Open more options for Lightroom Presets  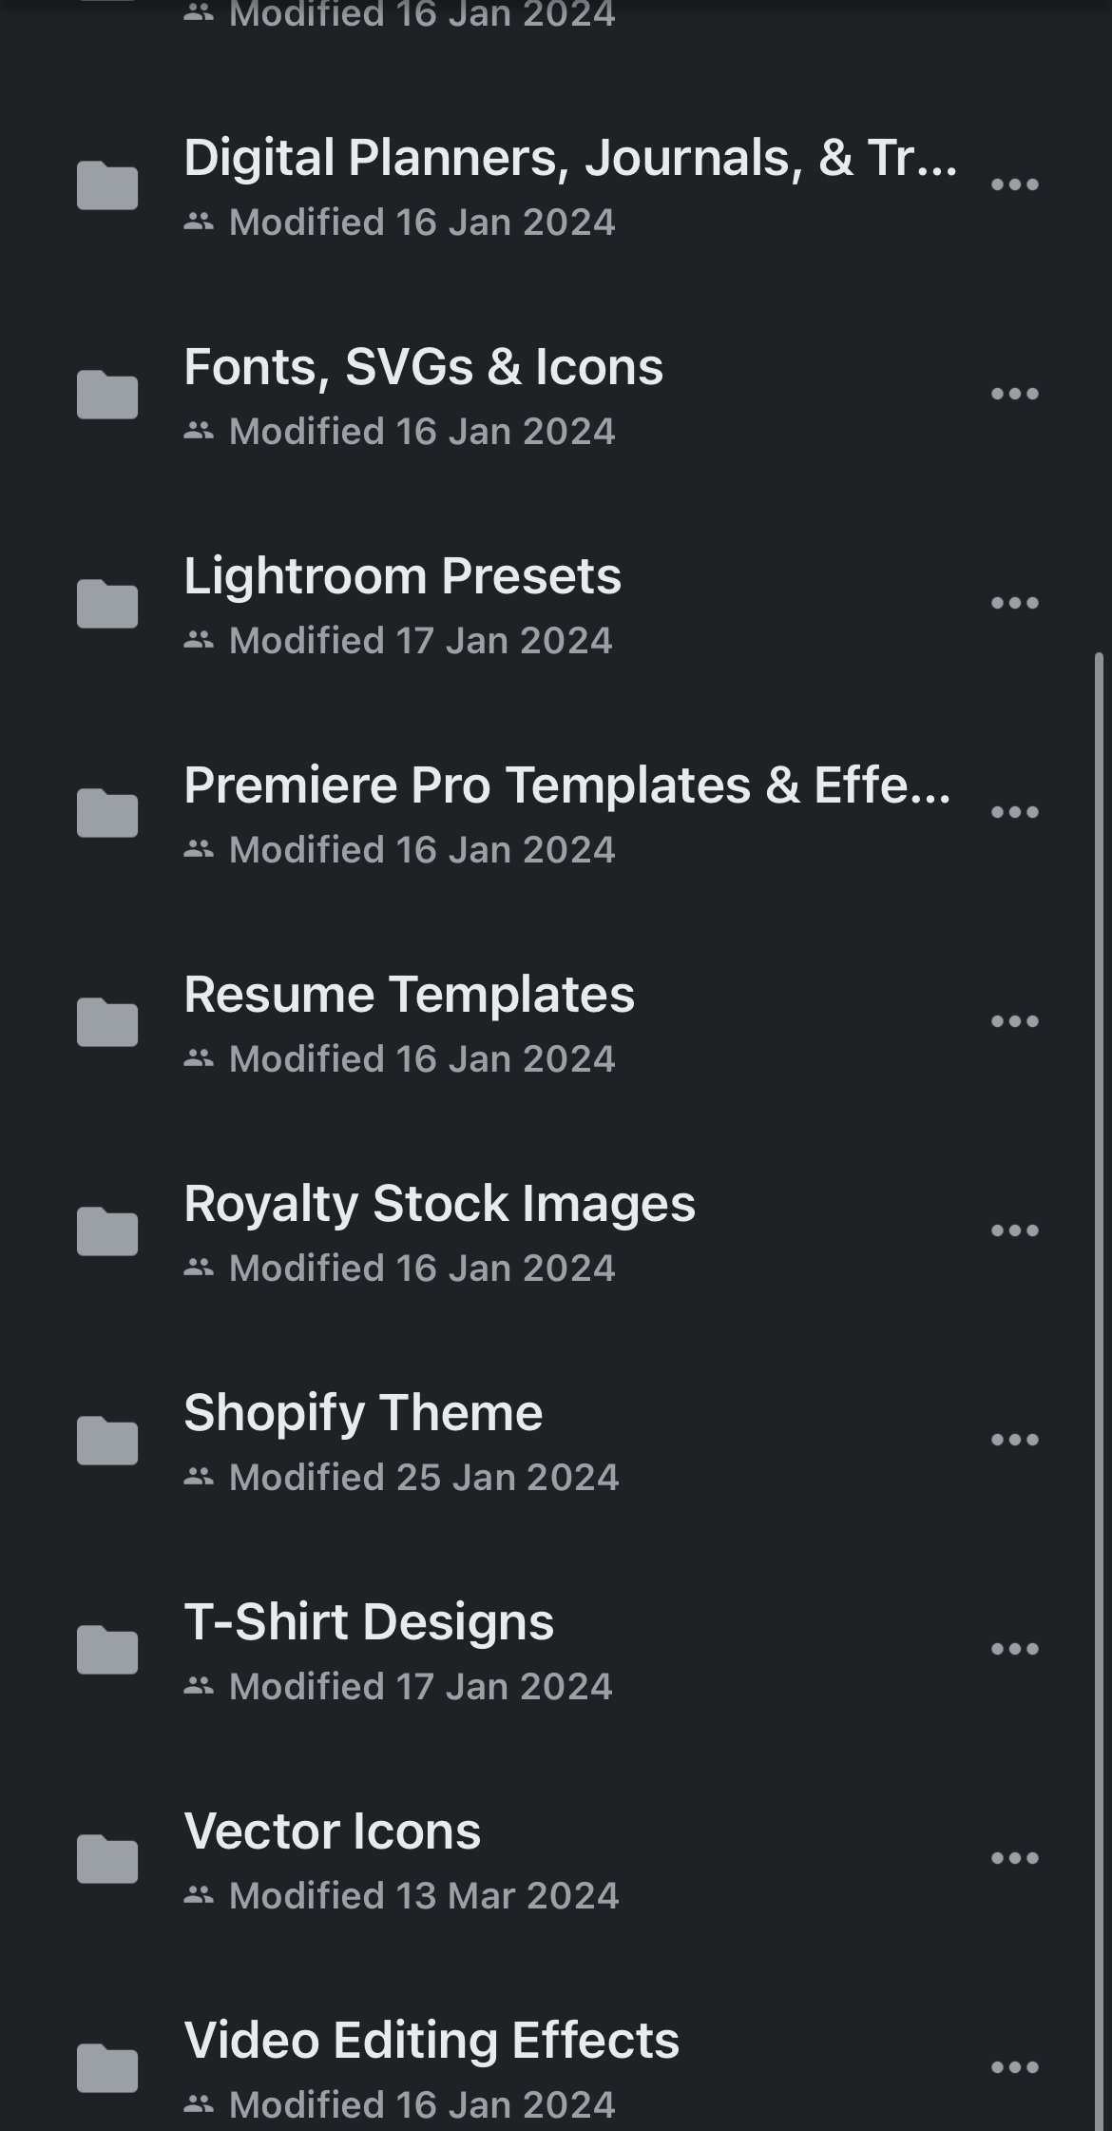pyautogui.click(x=1014, y=603)
